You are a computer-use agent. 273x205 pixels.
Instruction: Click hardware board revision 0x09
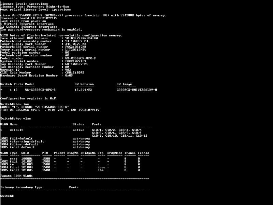point(69,76)
